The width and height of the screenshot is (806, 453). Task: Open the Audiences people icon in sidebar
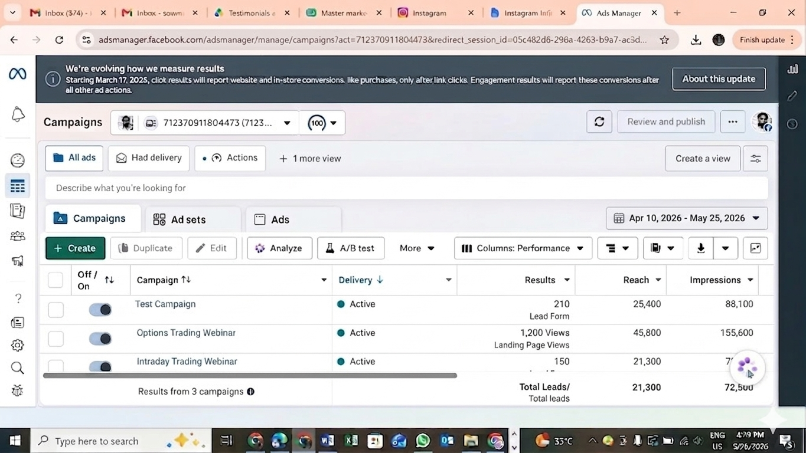pos(18,236)
